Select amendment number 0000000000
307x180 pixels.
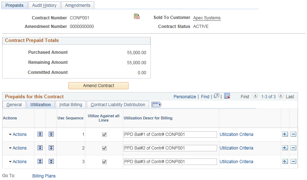(x=82, y=27)
